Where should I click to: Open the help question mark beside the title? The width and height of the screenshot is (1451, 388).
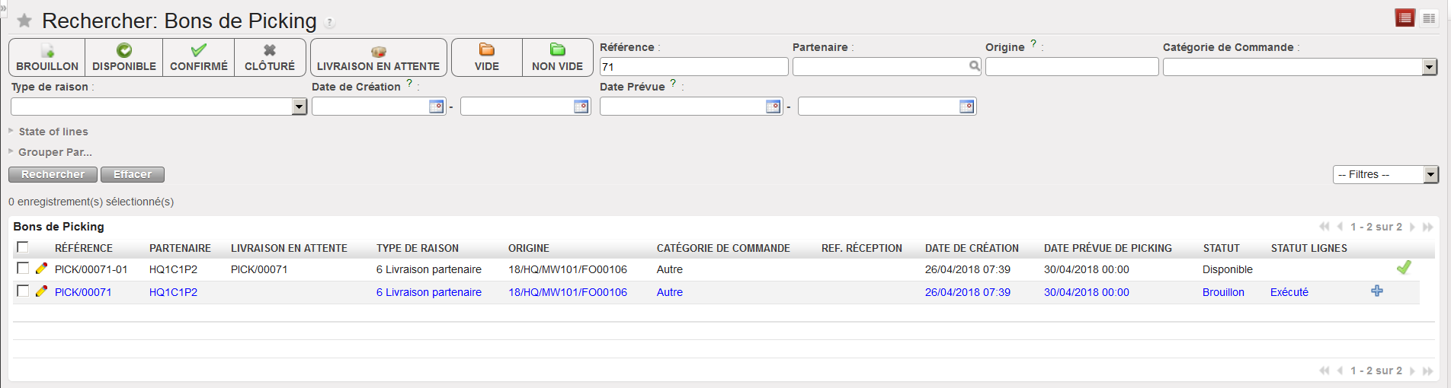(x=329, y=23)
